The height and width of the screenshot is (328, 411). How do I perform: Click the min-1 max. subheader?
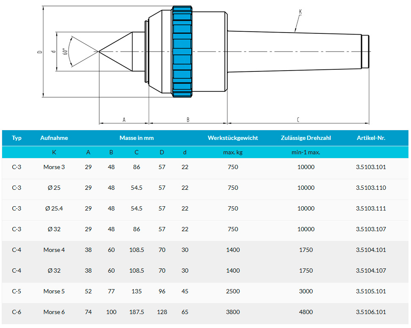click(306, 152)
